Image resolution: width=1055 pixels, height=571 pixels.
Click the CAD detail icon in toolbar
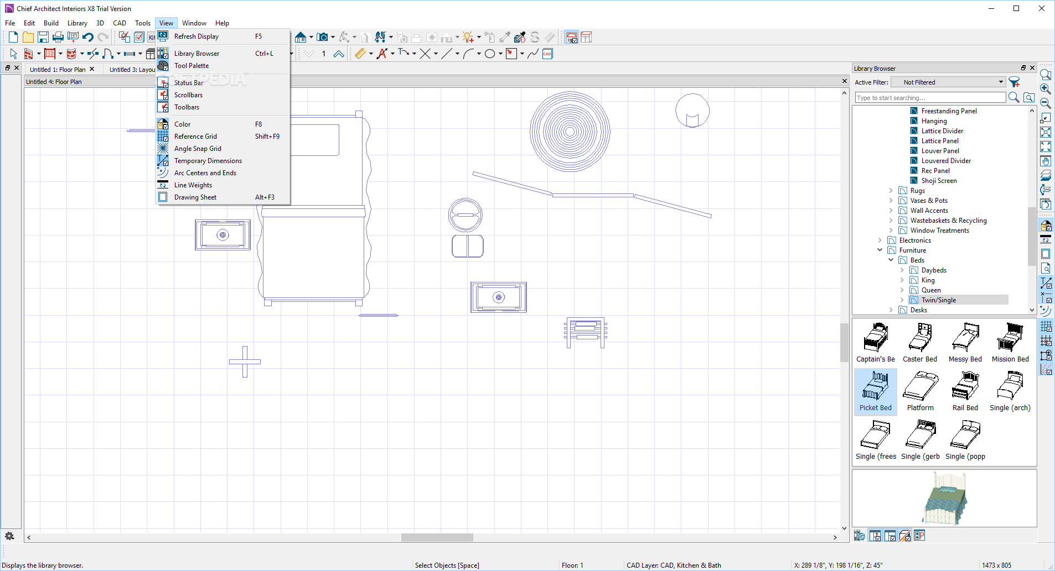[547, 54]
